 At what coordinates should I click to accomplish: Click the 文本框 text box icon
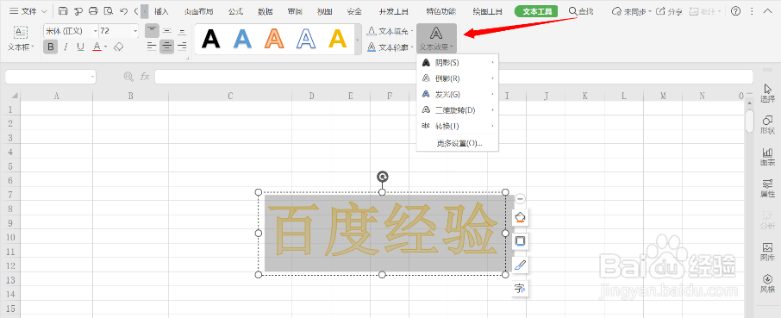[21, 33]
